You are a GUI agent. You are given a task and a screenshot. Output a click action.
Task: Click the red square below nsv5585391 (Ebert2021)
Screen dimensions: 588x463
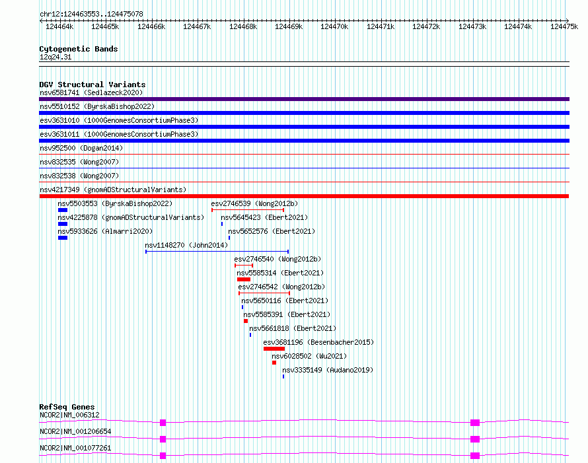click(x=246, y=321)
